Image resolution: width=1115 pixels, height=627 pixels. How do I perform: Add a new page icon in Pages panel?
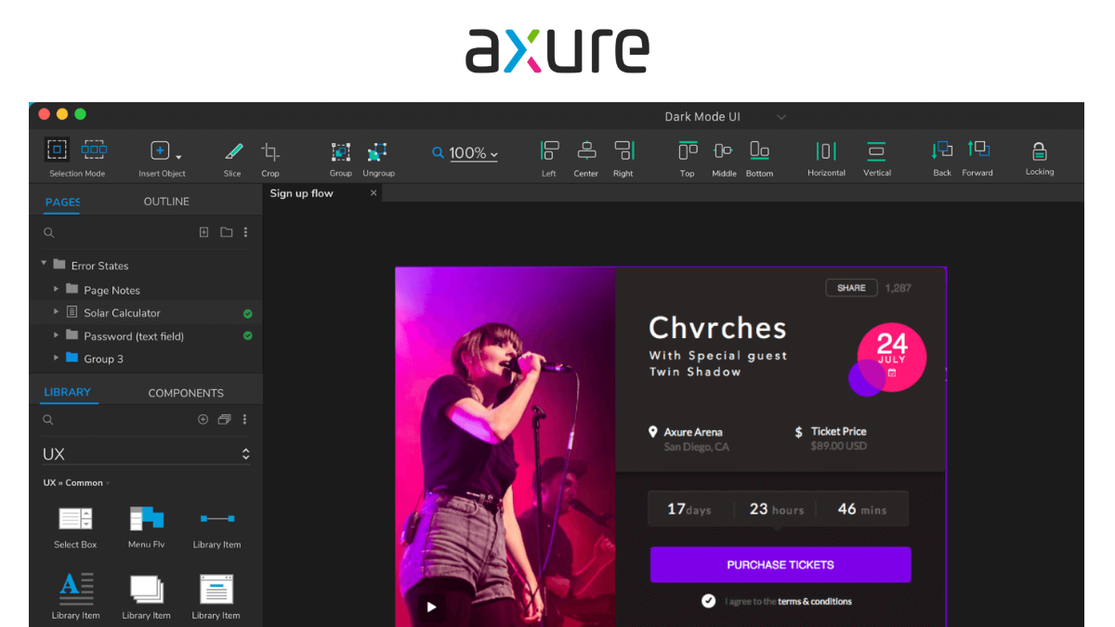point(203,232)
